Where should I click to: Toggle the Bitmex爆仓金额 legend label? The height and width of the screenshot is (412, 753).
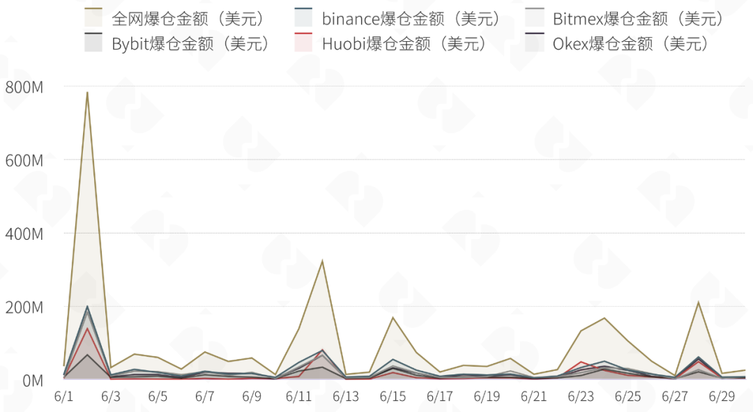[x=638, y=19]
